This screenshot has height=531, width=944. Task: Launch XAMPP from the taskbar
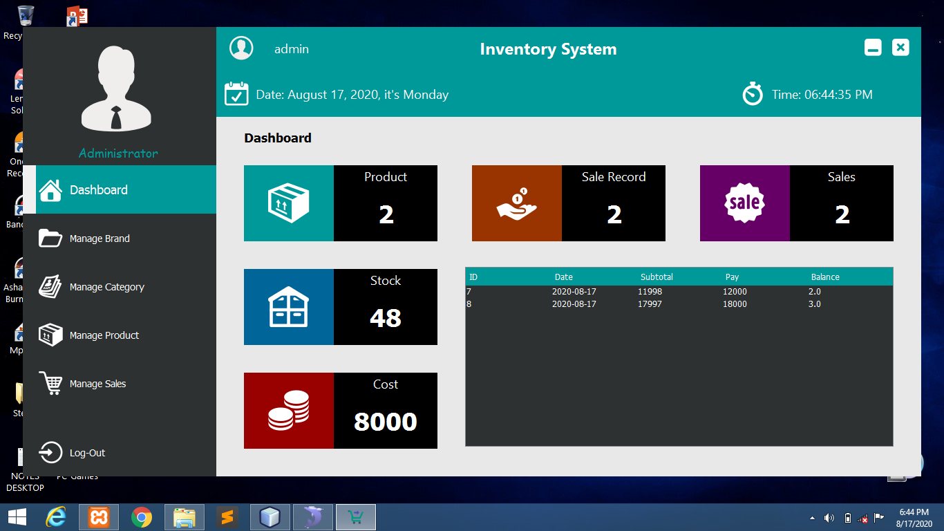pos(99,516)
